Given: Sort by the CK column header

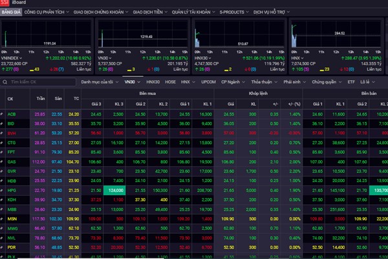Looking at the screenshot, I should (x=10, y=99).
